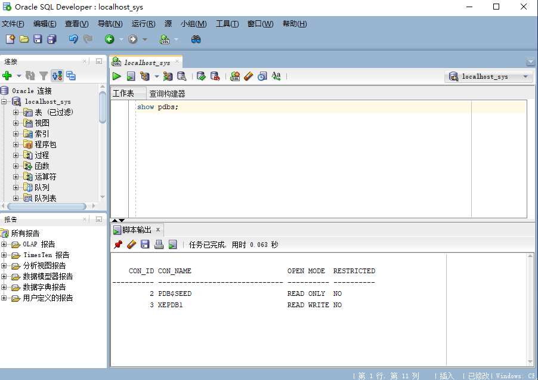Viewport: 538px width, 380px height.
Task: Switch to the 查询构建器 tab
Action: coord(167,94)
